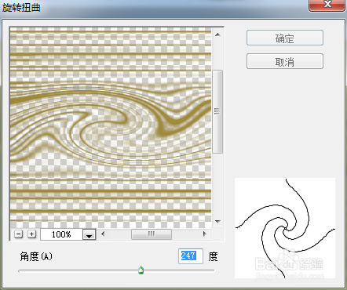Open the 100% zoom level dropdown

[x=89, y=234]
